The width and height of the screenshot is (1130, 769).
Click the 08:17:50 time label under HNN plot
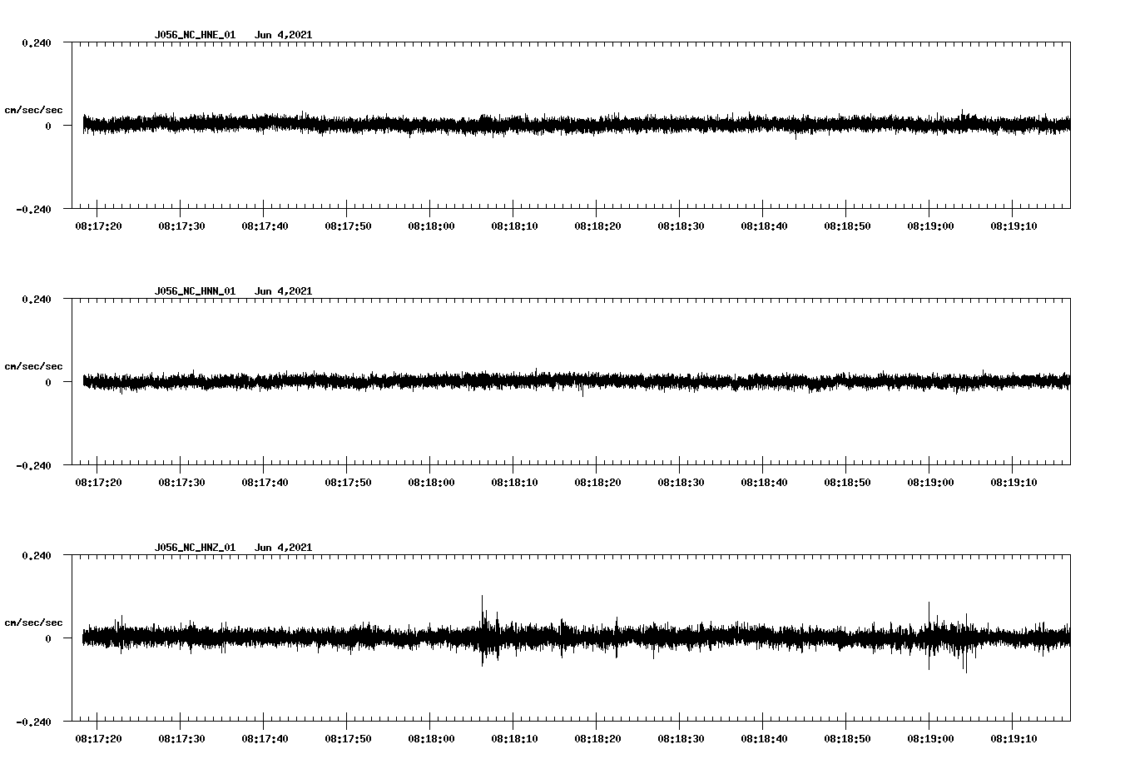(x=348, y=483)
